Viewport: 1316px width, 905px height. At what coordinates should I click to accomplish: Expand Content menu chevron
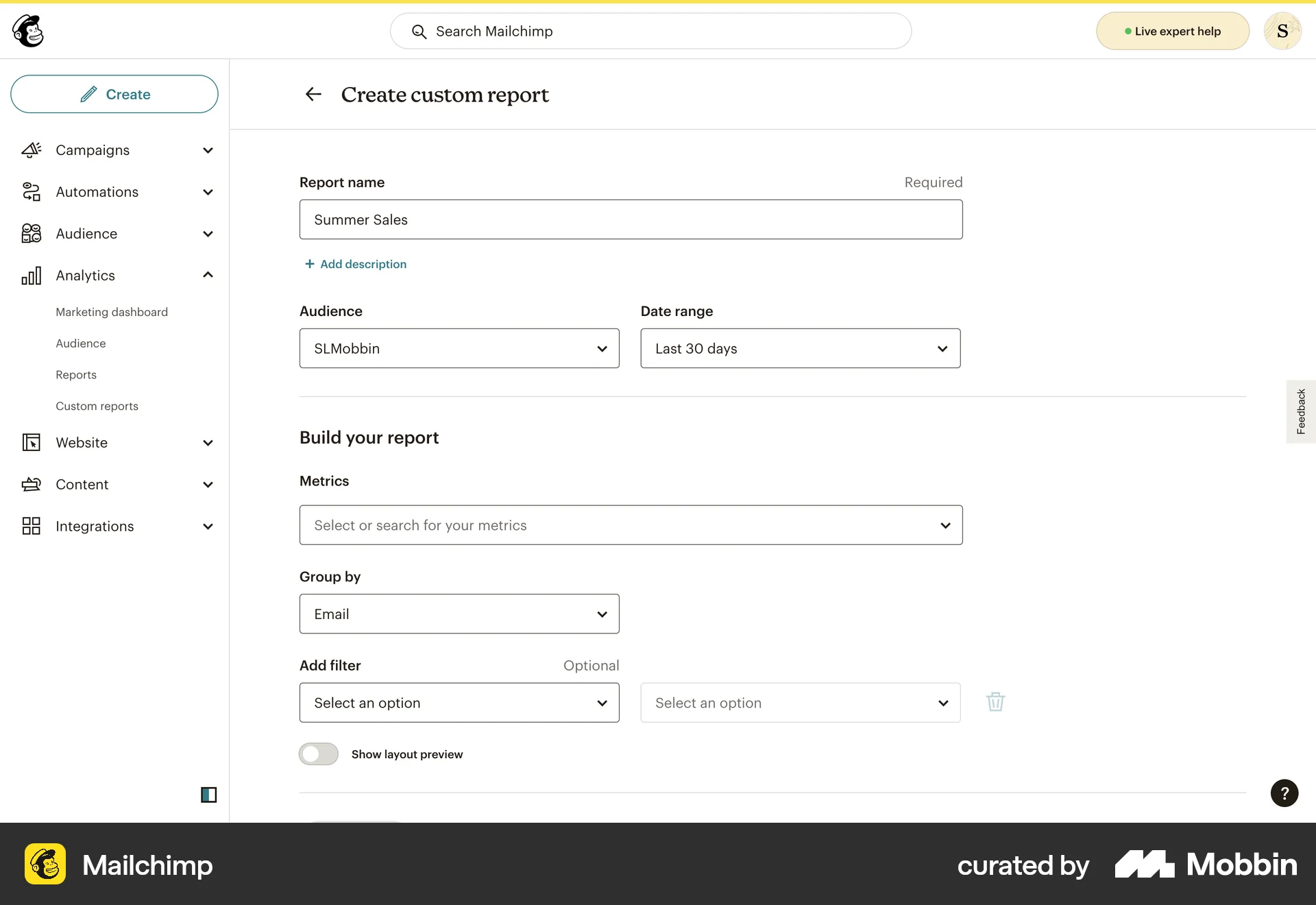point(208,485)
